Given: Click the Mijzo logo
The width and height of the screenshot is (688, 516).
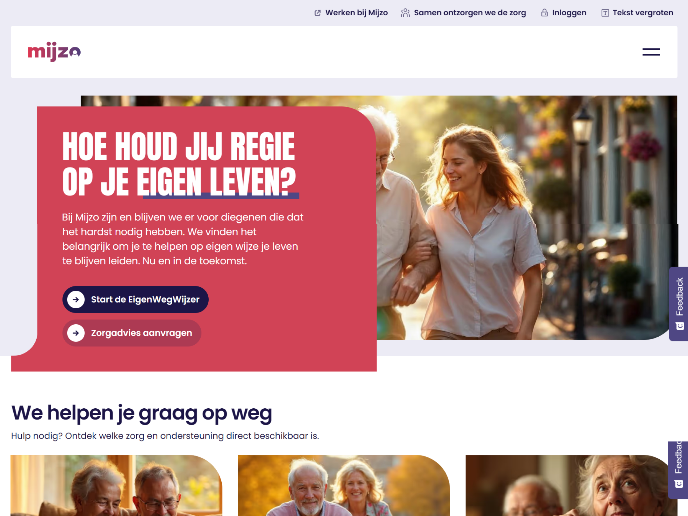Looking at the screenshot, I should tap(54, 52).
